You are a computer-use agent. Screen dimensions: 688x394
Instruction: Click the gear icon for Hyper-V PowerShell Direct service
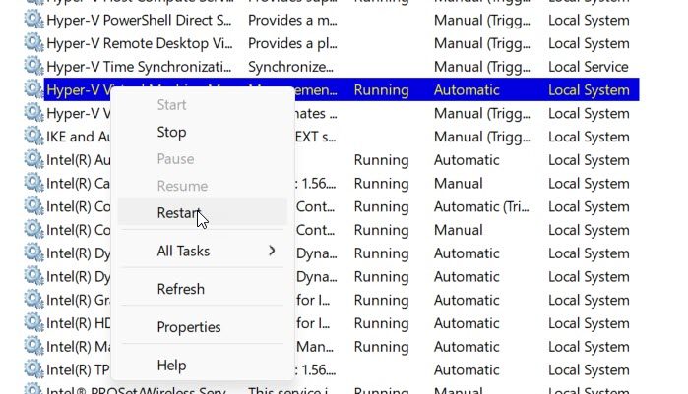pyautogui.click(x=33, y=20)
